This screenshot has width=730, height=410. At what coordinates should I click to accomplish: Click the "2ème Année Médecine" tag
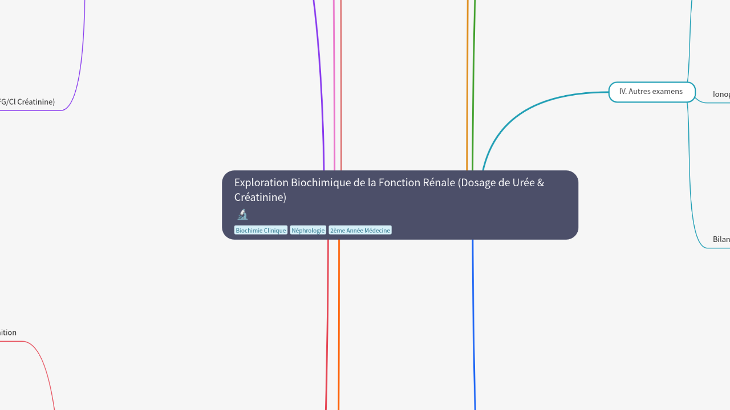[x=360, y=230]
